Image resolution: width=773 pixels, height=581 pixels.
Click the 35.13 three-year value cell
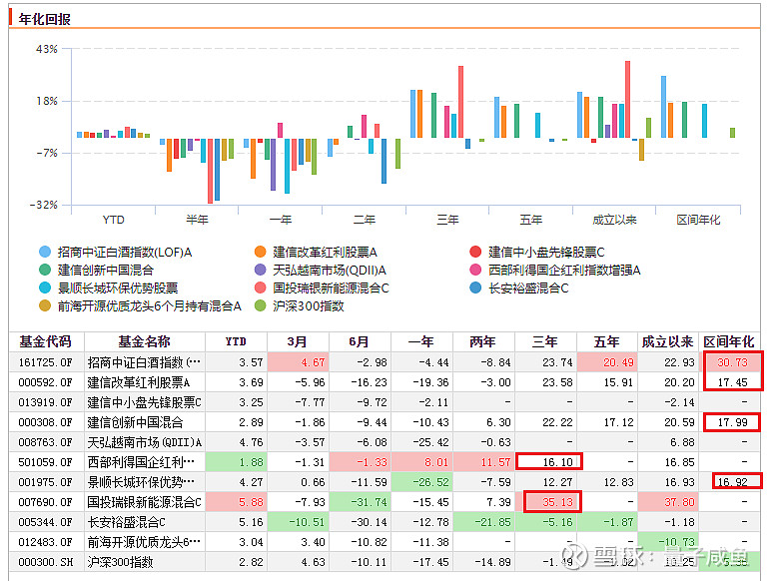[x=544, y=502]
